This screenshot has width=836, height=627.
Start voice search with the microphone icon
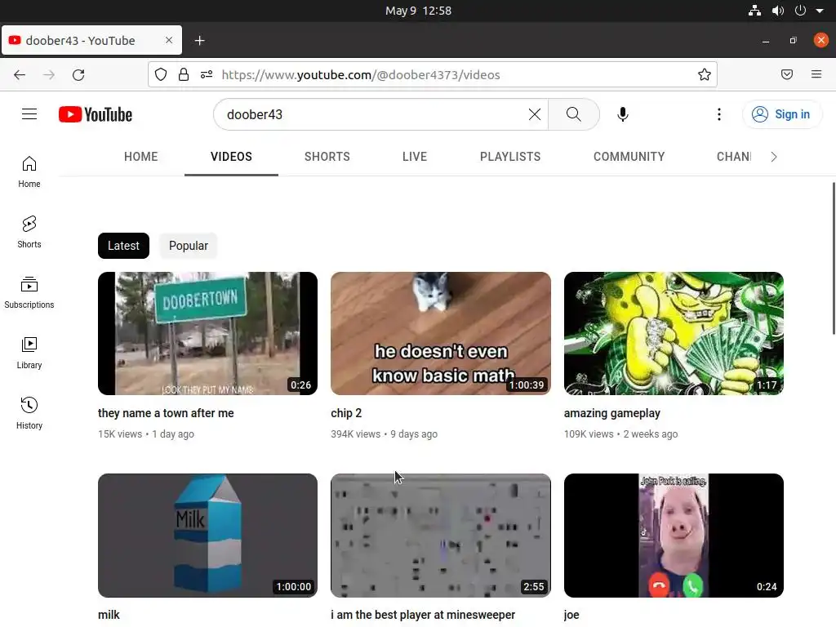(622, 114)
